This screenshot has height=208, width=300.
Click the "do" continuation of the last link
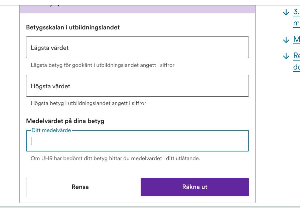point(296,67)
